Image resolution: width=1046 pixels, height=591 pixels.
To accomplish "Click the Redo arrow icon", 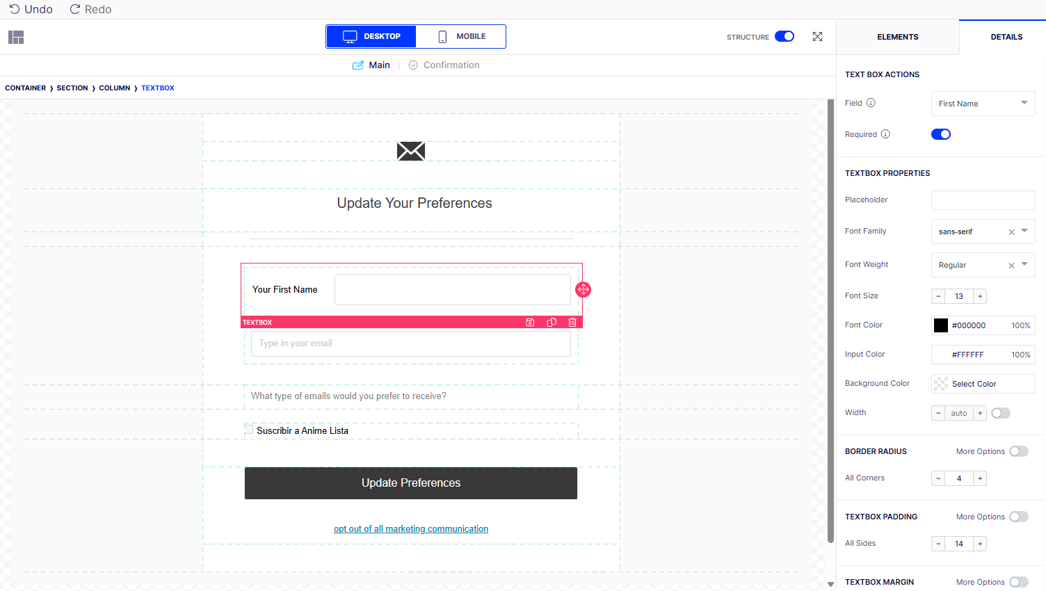I will tap(74, 9).
